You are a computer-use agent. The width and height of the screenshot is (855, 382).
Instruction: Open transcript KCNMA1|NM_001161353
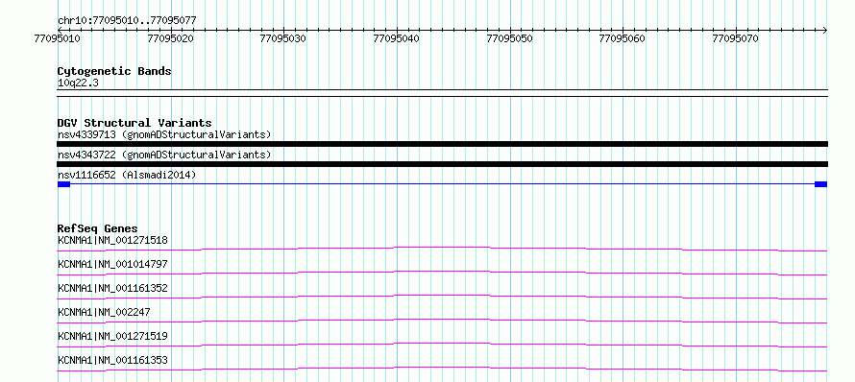[x=112, y=360]
